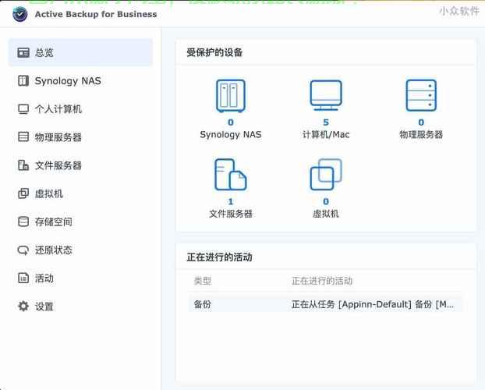Click the Synology NAS sidebar icon
The height and width of the screenshot is (390, 485).
click(x=23, y=81)
